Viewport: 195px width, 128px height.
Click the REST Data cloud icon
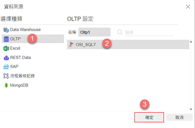tap(6, 58)
